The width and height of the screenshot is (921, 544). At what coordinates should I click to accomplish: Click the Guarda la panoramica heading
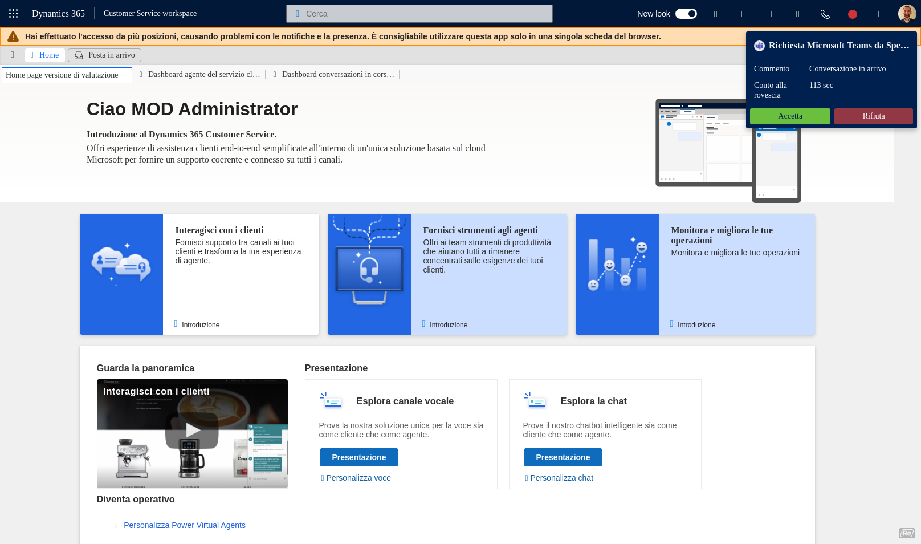click(145, 368)
